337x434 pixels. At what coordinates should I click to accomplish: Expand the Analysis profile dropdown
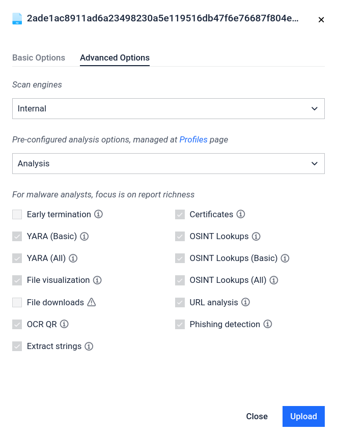(x=168, y=163)
